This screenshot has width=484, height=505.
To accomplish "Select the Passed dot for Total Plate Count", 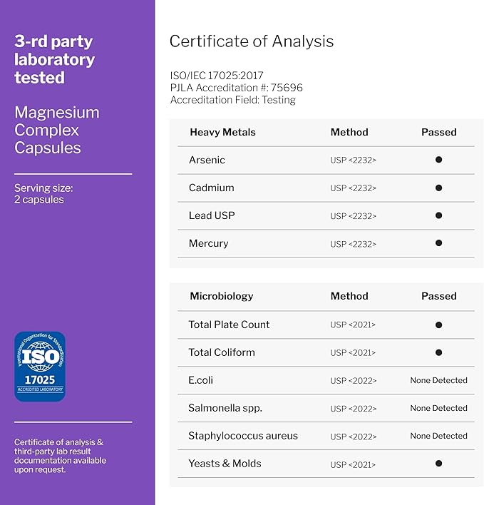I will [438, 325].
